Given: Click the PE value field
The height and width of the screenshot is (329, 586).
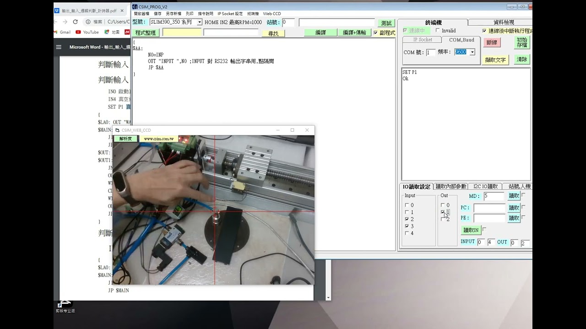Looking at the screenshot, I should (x=489, y=218).
